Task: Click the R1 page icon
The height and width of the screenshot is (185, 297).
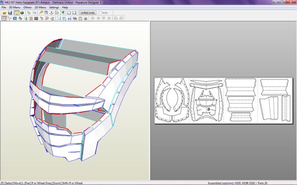Action: 69,18
